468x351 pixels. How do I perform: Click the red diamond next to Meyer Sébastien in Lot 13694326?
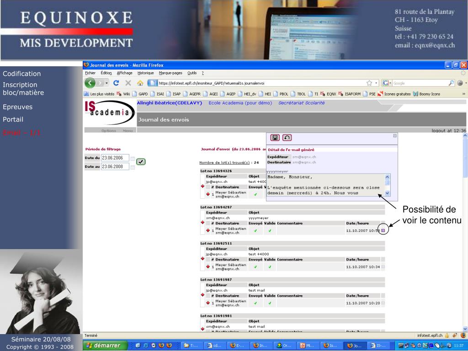coord(208,194)
